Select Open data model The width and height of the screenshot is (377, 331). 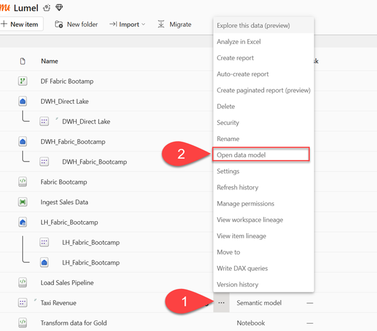261,155
